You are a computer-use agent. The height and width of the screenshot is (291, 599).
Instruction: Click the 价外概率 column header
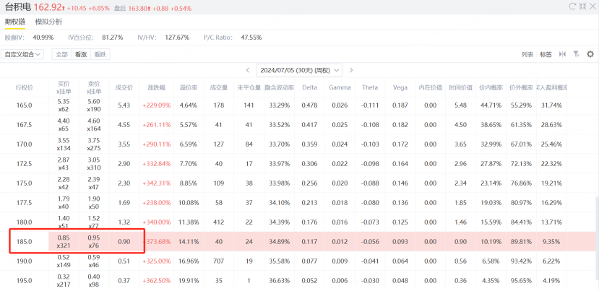point(521,87)
